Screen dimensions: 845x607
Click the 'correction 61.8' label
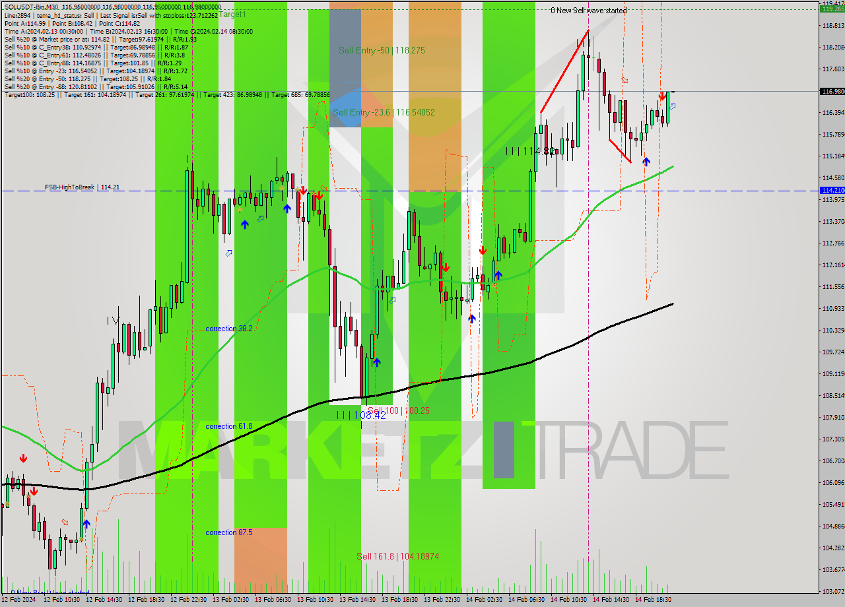228,426
